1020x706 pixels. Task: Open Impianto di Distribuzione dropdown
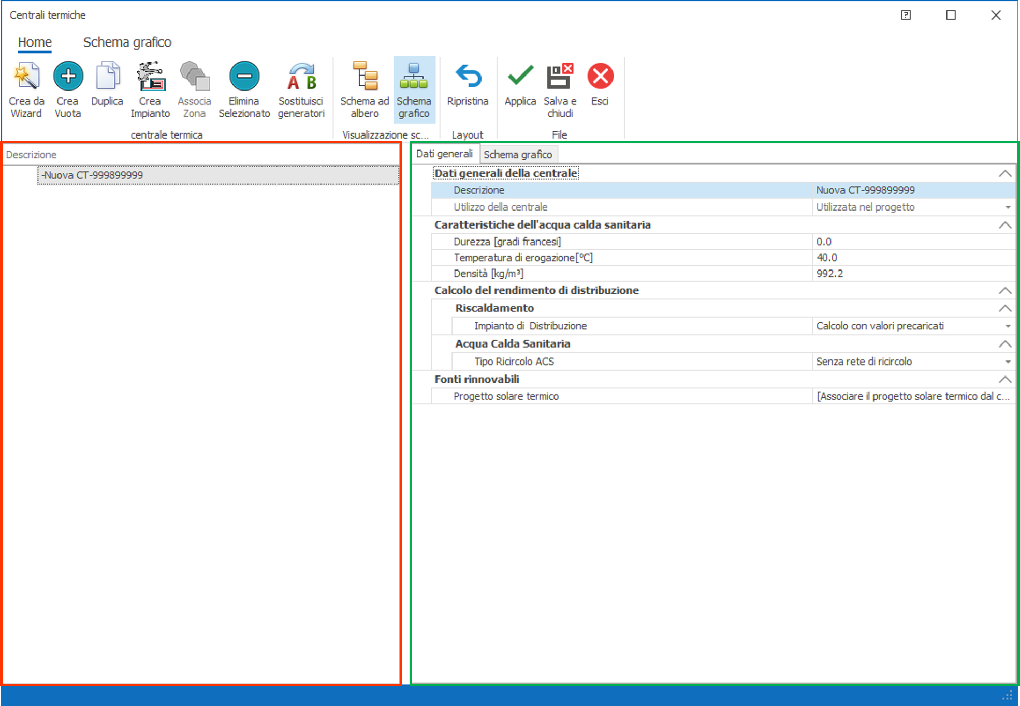(x=1008, y=326)
